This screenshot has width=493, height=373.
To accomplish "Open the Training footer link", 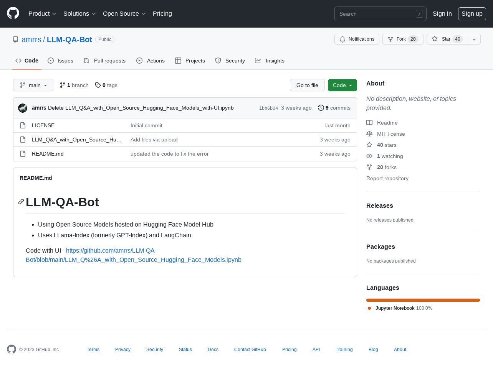I will pos(344,350).
